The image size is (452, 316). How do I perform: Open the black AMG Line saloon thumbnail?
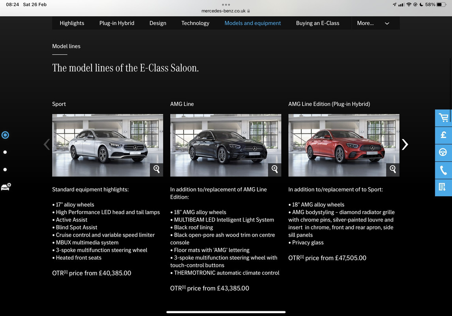coord(226,145)
